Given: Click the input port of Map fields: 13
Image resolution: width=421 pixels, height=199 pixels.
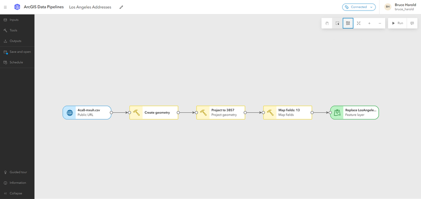Looking at the screenshot, I should (263, 113).
